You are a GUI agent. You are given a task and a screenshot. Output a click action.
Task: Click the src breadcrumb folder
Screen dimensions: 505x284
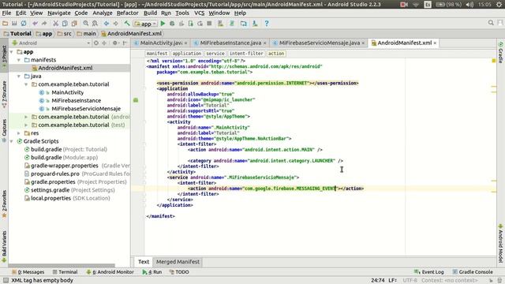(65, 33)
